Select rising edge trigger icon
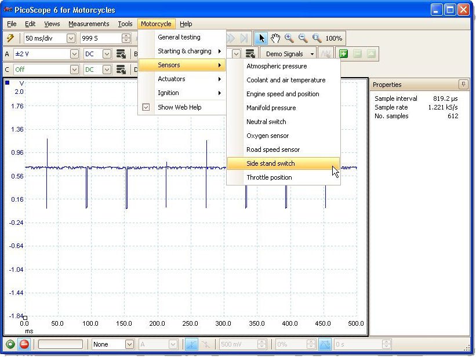The image size is (476, 357). pos(191,344)
